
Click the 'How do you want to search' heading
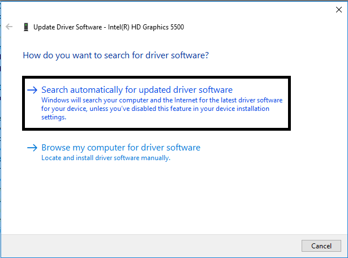pos(115,55)
